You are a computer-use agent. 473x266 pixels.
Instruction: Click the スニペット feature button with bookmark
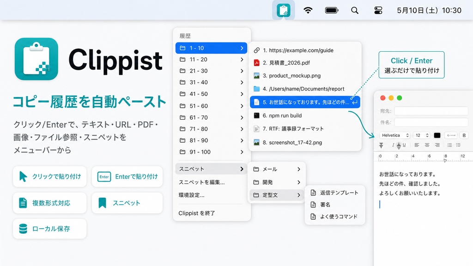pos(127,203)
